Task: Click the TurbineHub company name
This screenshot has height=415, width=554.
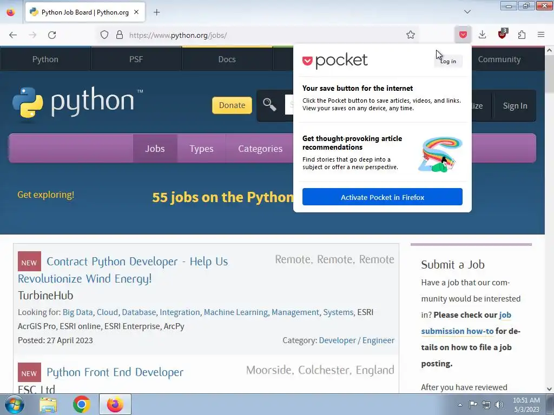Action: pyautogui.click(x=45, y=296)
